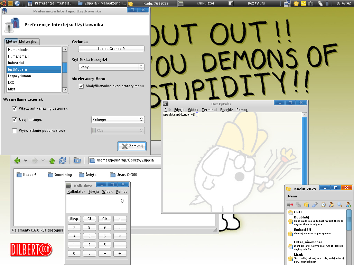Click the Kadu sun tray icon

(296, 3)
